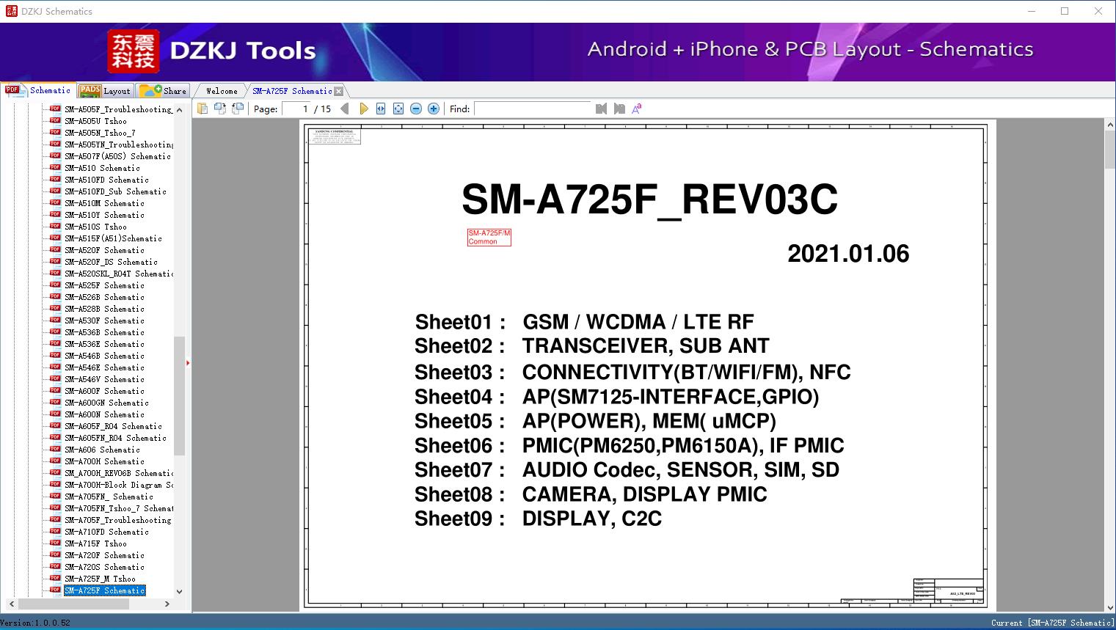Click the PDF icon beside SM-A505U Tshoo
Screen dimensions: 1116x630
[55, 120]
